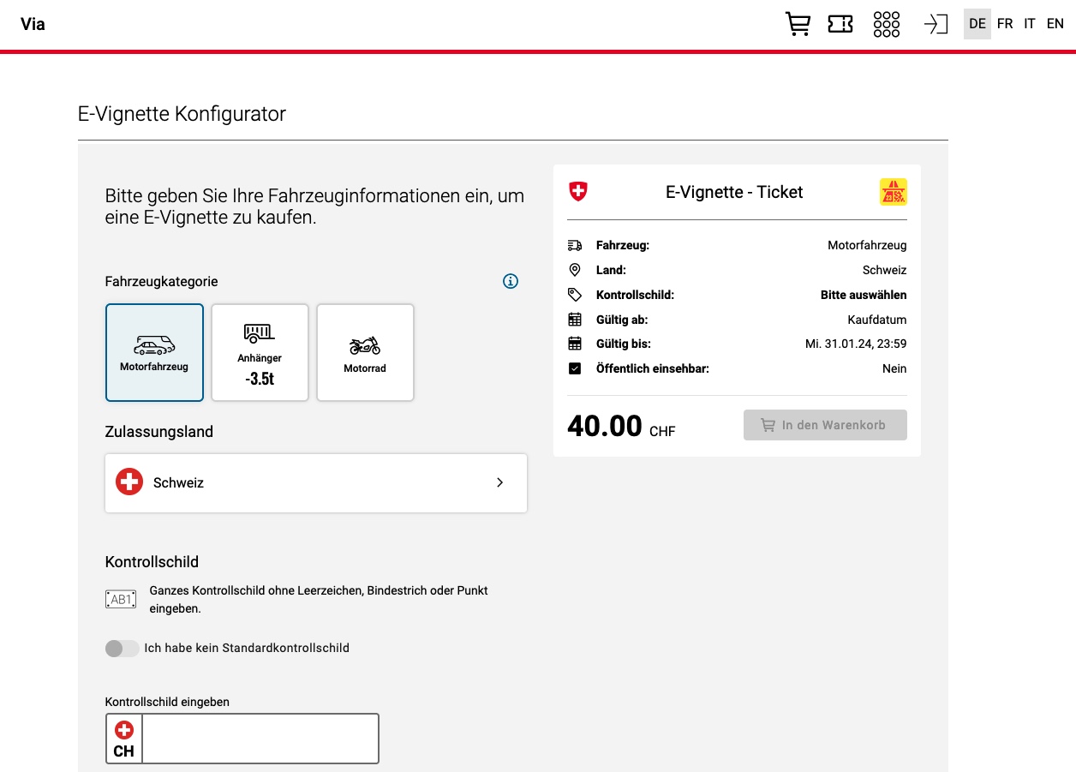Open the vehicle category info icon
The height and width of the screenshot is (772, 1076).
(x=511, y=281)
